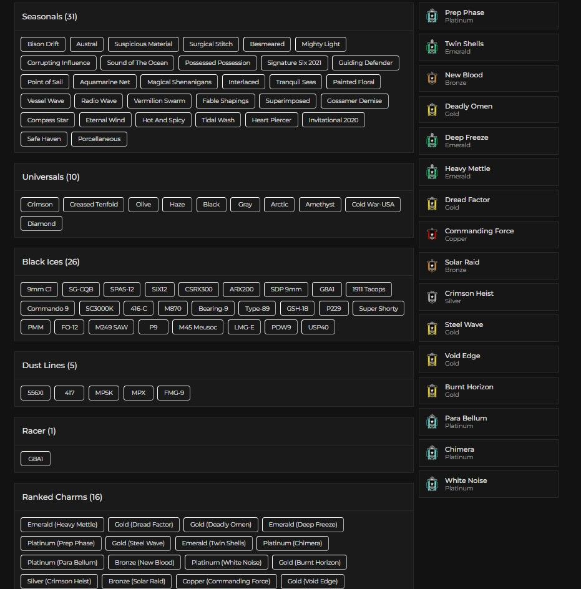Image resolution: width=581 pixels, height=589 pixels.
Task: Select the Diamond universal skin tag
Action: tap(41, 223)
